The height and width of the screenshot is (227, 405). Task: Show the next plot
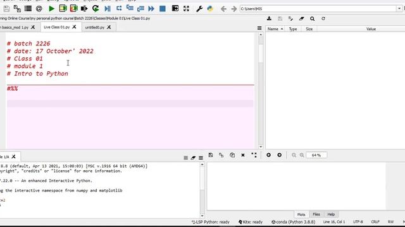pyautogui.click(x=280, y=155)
